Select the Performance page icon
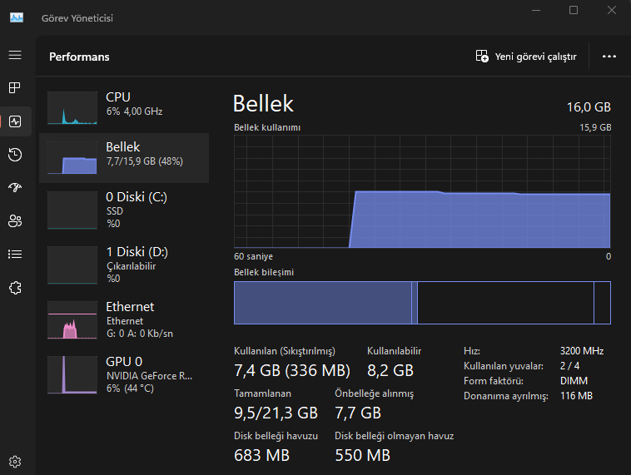631x475 pixels. (x=15, y=121)
